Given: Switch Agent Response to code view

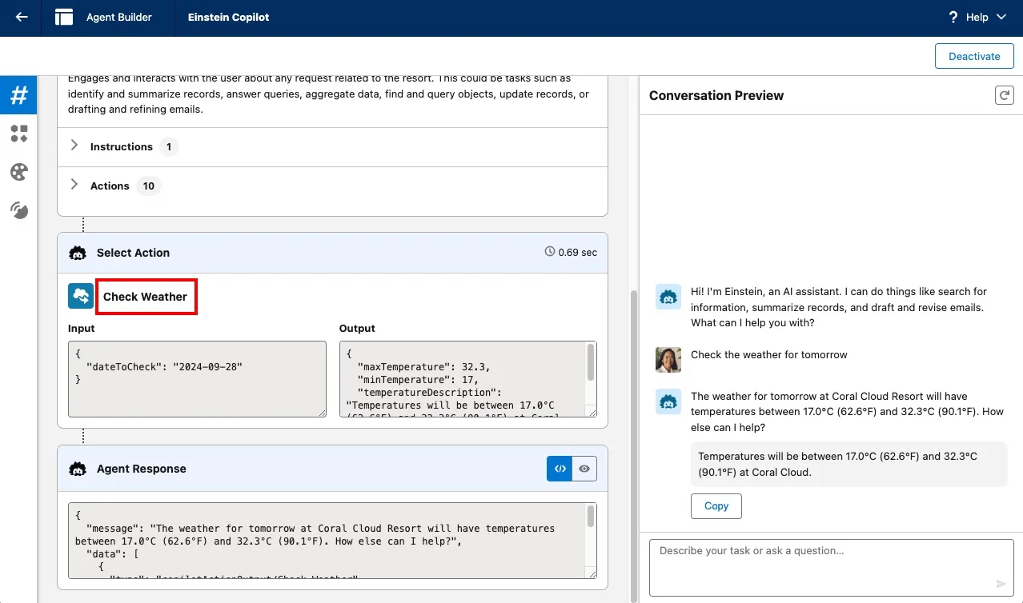Looking at the screenshot, I should click(x=560, y=469).
